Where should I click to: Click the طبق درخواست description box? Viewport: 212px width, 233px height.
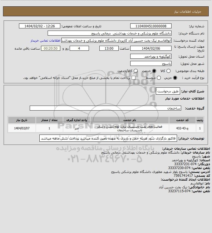click(168, 91)
